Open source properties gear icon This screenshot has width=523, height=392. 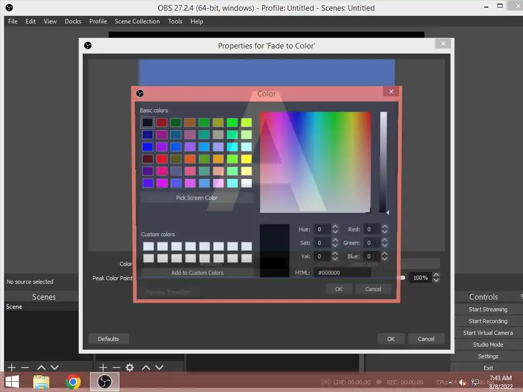click(130, 367)
